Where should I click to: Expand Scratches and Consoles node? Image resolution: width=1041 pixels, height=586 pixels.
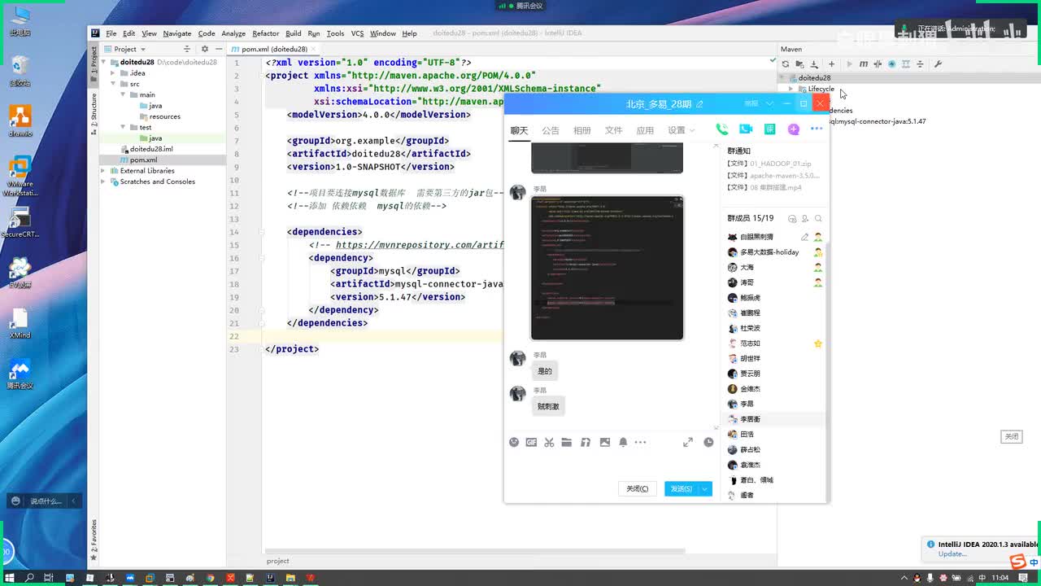(x=103, y=181)
